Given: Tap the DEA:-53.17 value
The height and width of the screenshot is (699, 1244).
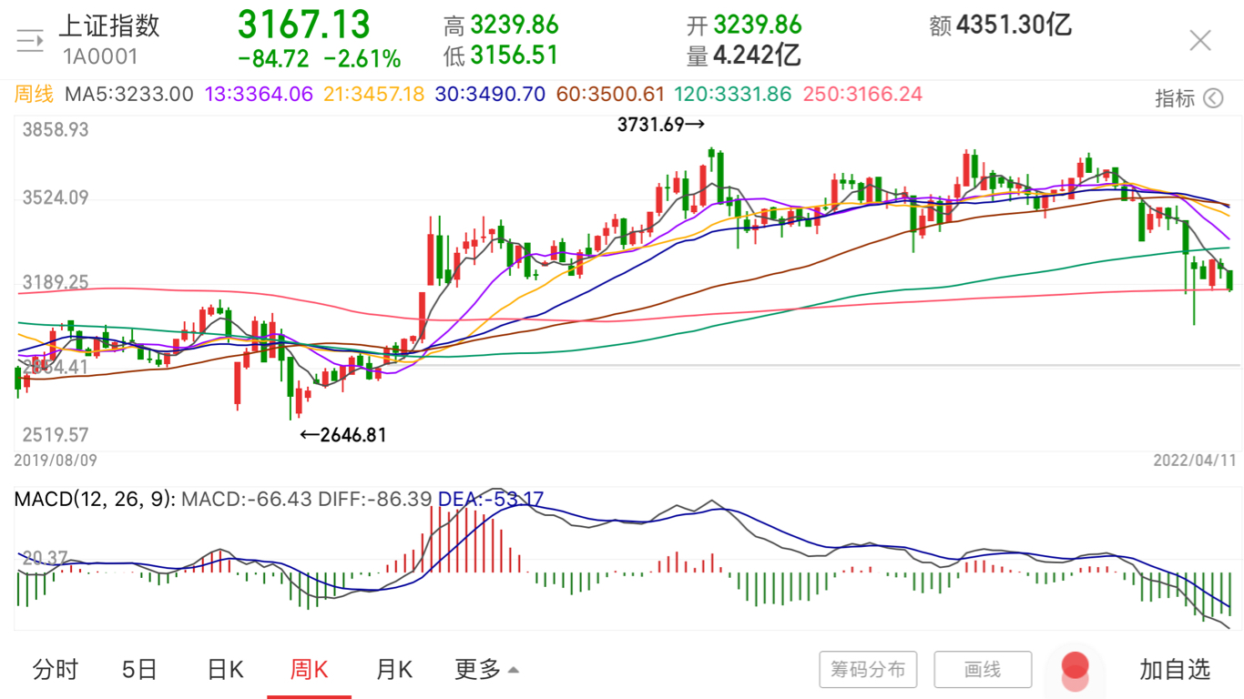Looking at the screenshot, I should [x=491, y=499].
